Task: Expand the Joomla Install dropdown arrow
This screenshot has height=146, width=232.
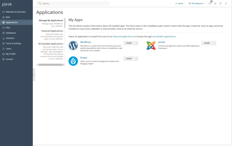Action: coord(214,43)
